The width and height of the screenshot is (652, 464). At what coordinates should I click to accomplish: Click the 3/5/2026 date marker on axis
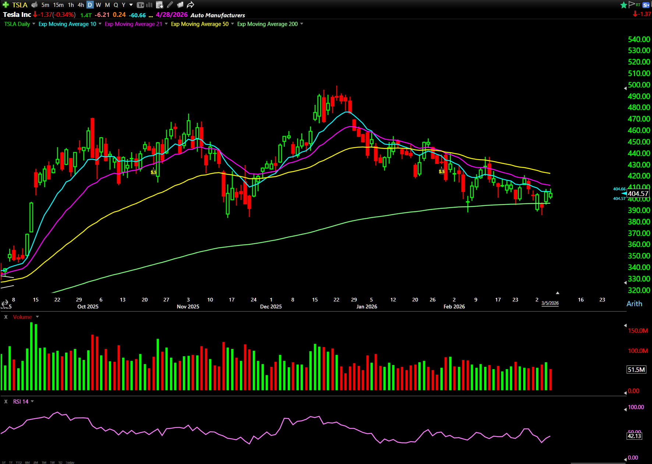(x=550, y=303)
